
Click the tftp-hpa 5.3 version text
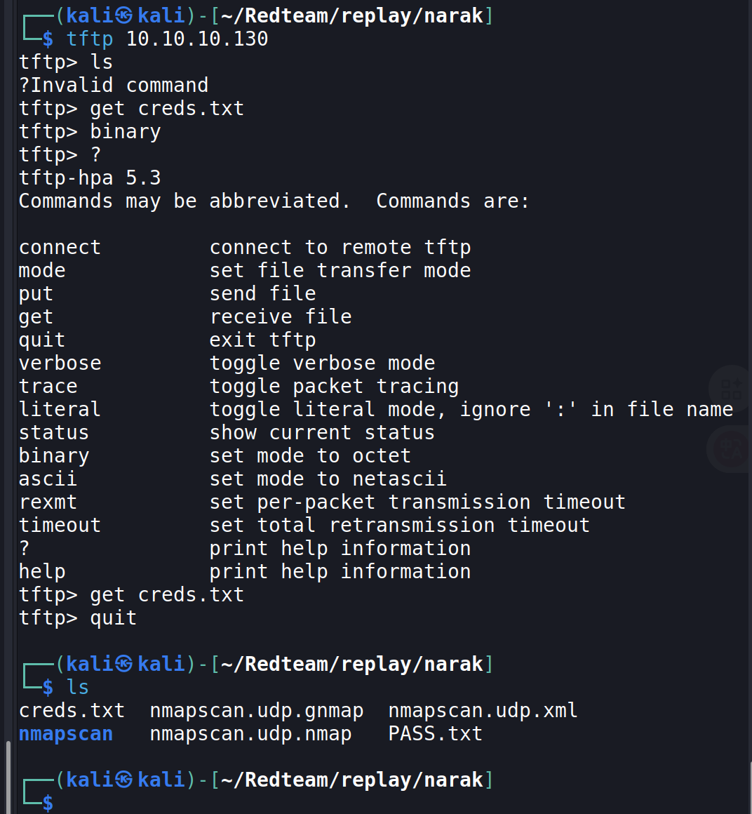[90, 178]
